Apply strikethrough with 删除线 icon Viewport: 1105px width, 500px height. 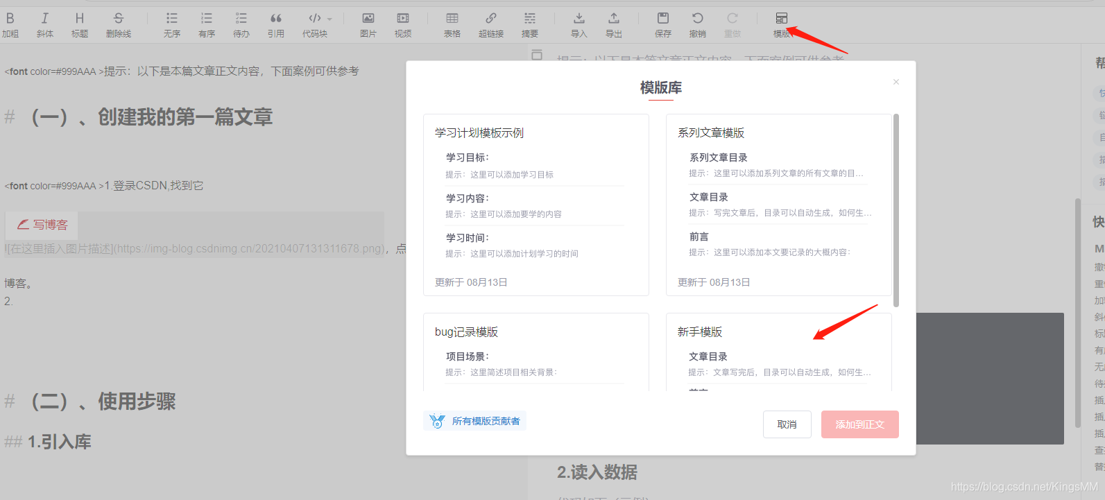click(119, 24)
